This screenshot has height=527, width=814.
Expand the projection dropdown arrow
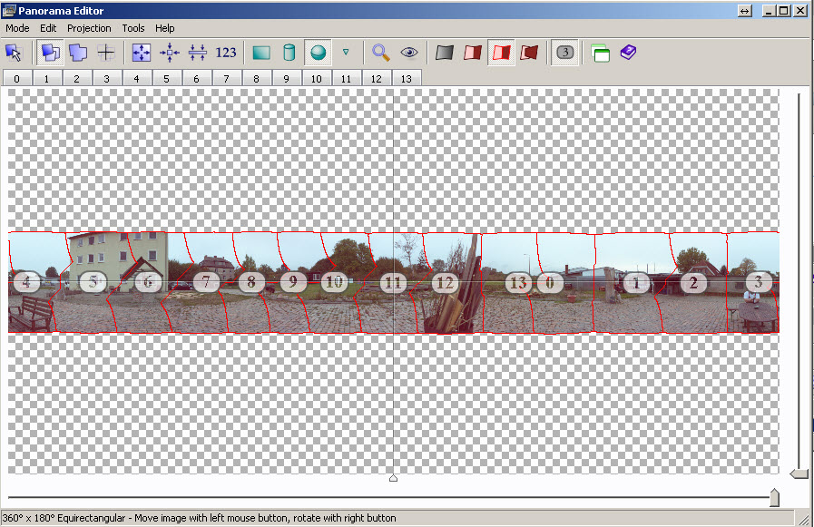click(x=346, y=53)
